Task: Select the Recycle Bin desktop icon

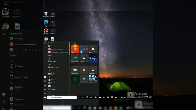Action: pos(46,14)
